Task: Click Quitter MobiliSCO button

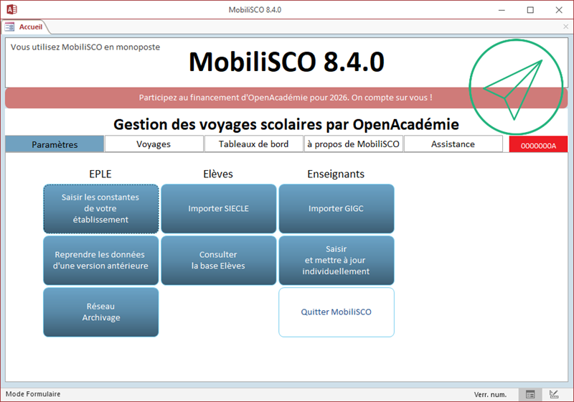Action: point(336,312)
